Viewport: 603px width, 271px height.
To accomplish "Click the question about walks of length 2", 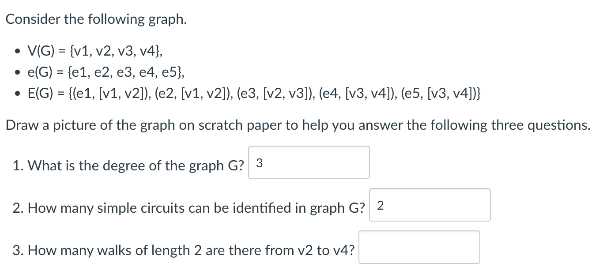I will point(184,250).
